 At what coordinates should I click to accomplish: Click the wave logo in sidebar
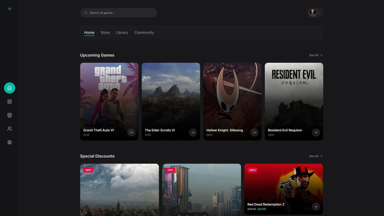[10, 9]
